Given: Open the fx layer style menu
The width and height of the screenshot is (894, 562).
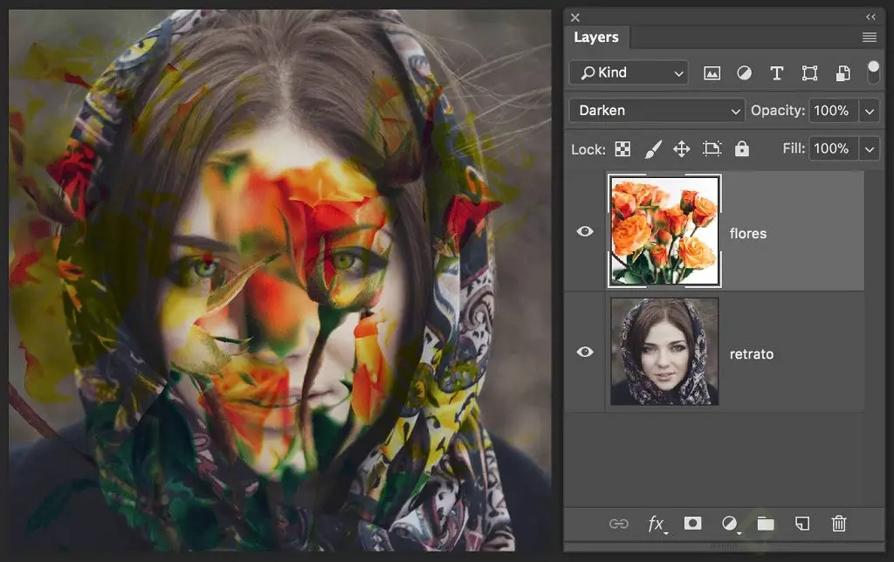Looking at the screenshot, I should [656, 524].
